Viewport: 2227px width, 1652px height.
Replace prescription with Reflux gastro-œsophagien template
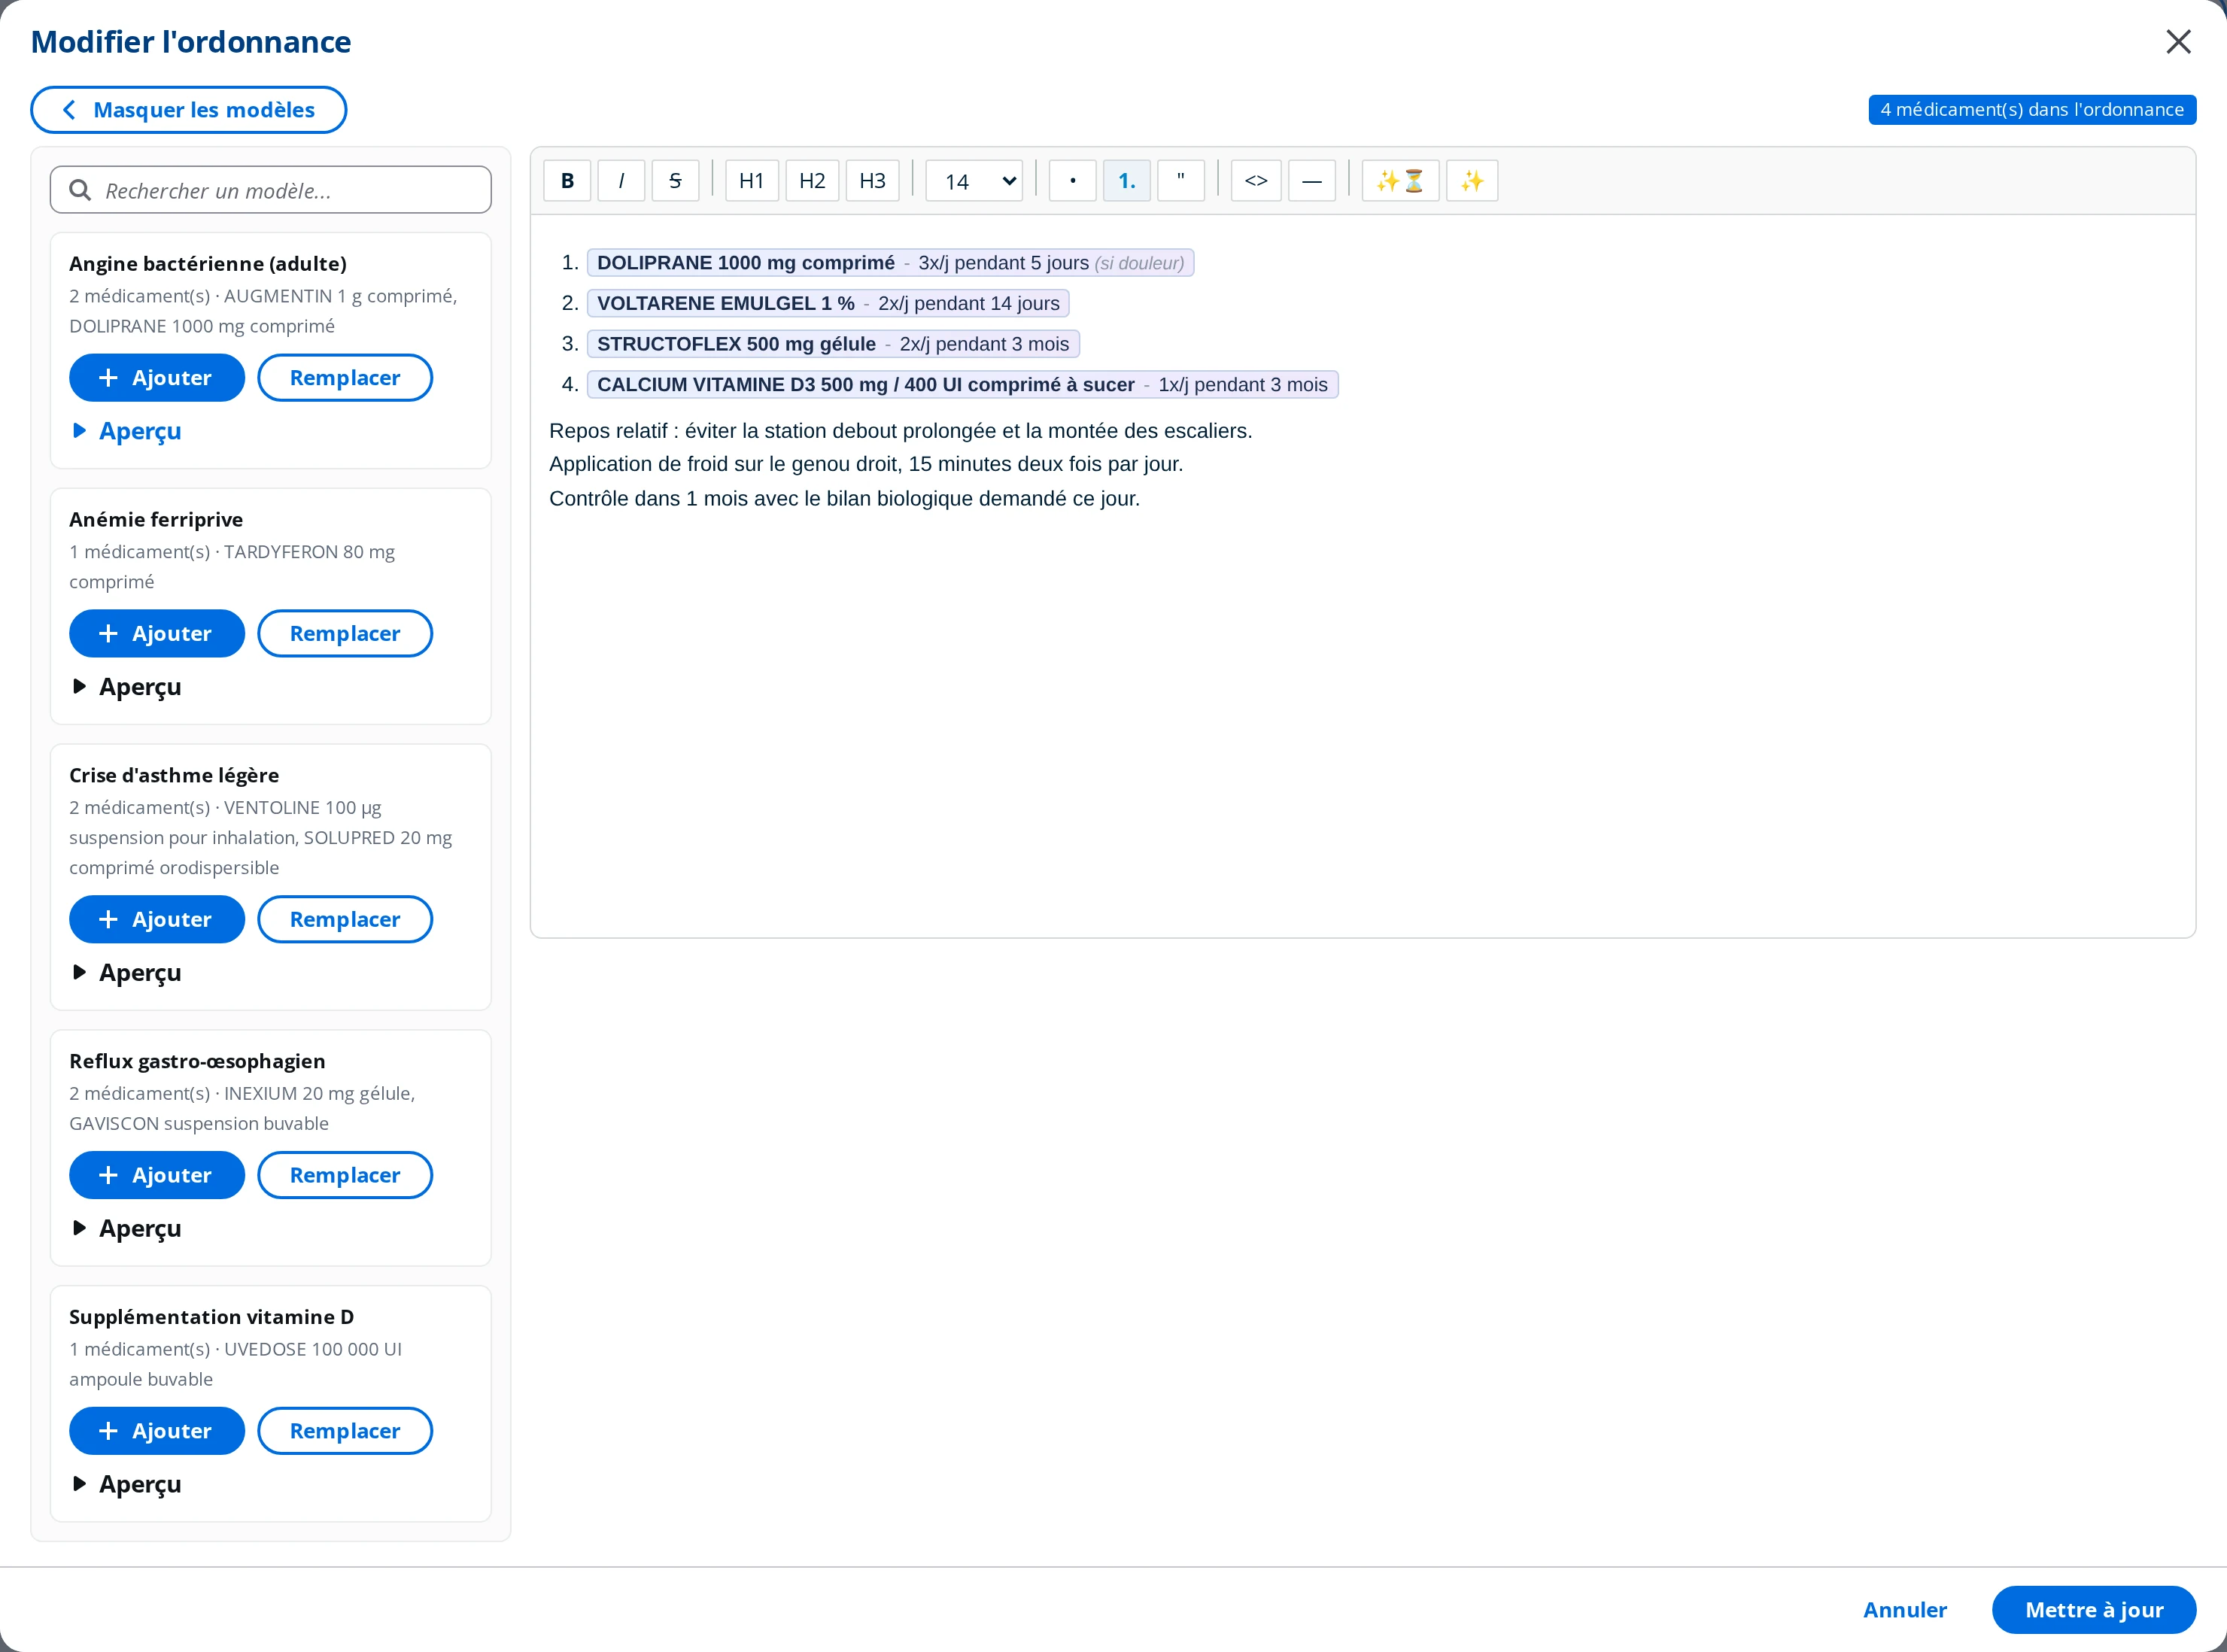345,1176
